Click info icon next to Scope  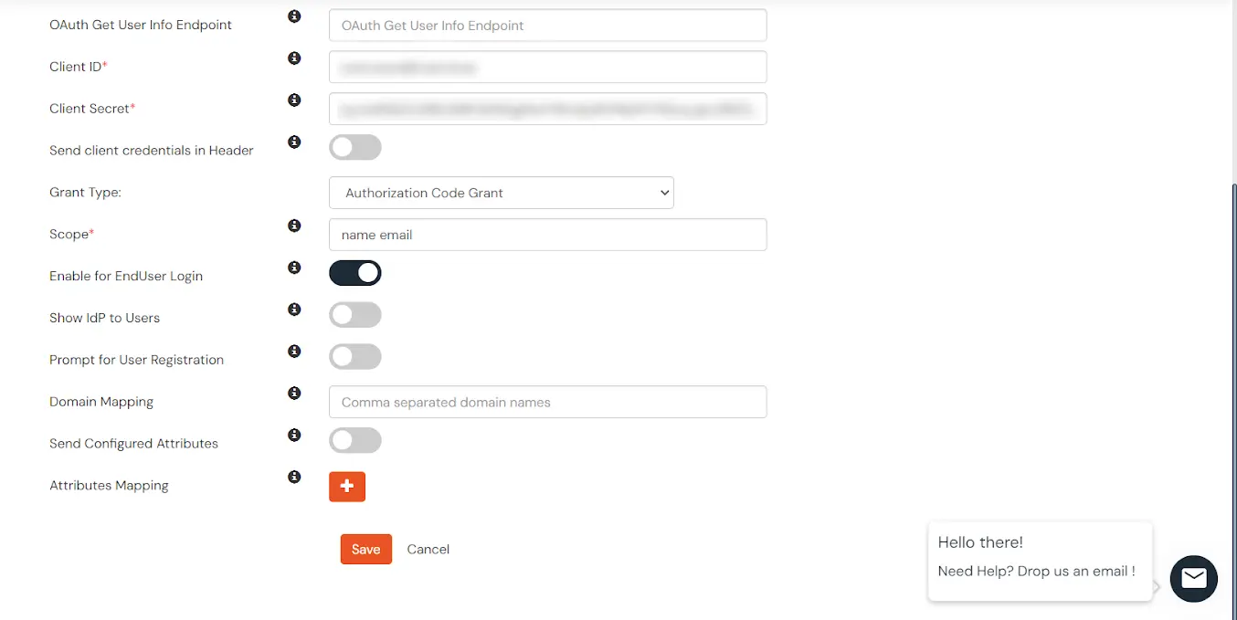coord(294,226)
